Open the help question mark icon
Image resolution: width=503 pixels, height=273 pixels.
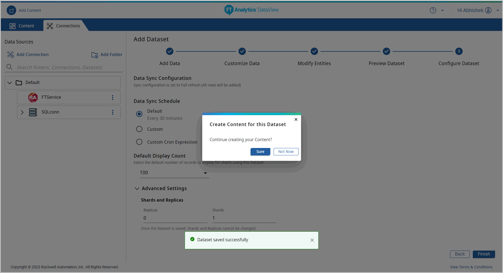[x=433, y=10]
